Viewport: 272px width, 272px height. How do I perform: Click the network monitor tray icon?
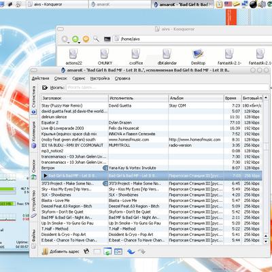tap(245, 4)
